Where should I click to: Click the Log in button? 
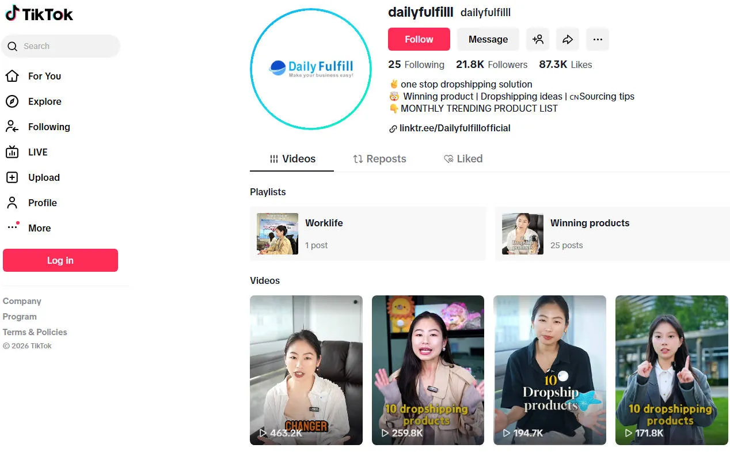click(x=60, y=260)
